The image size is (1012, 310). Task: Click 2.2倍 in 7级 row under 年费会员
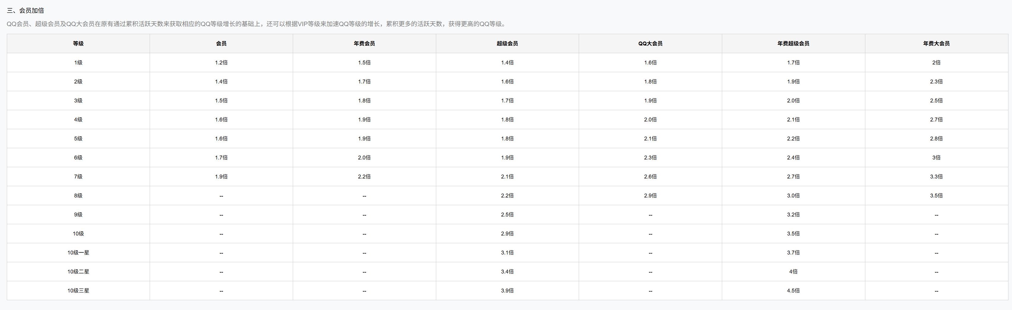point(364,177)
